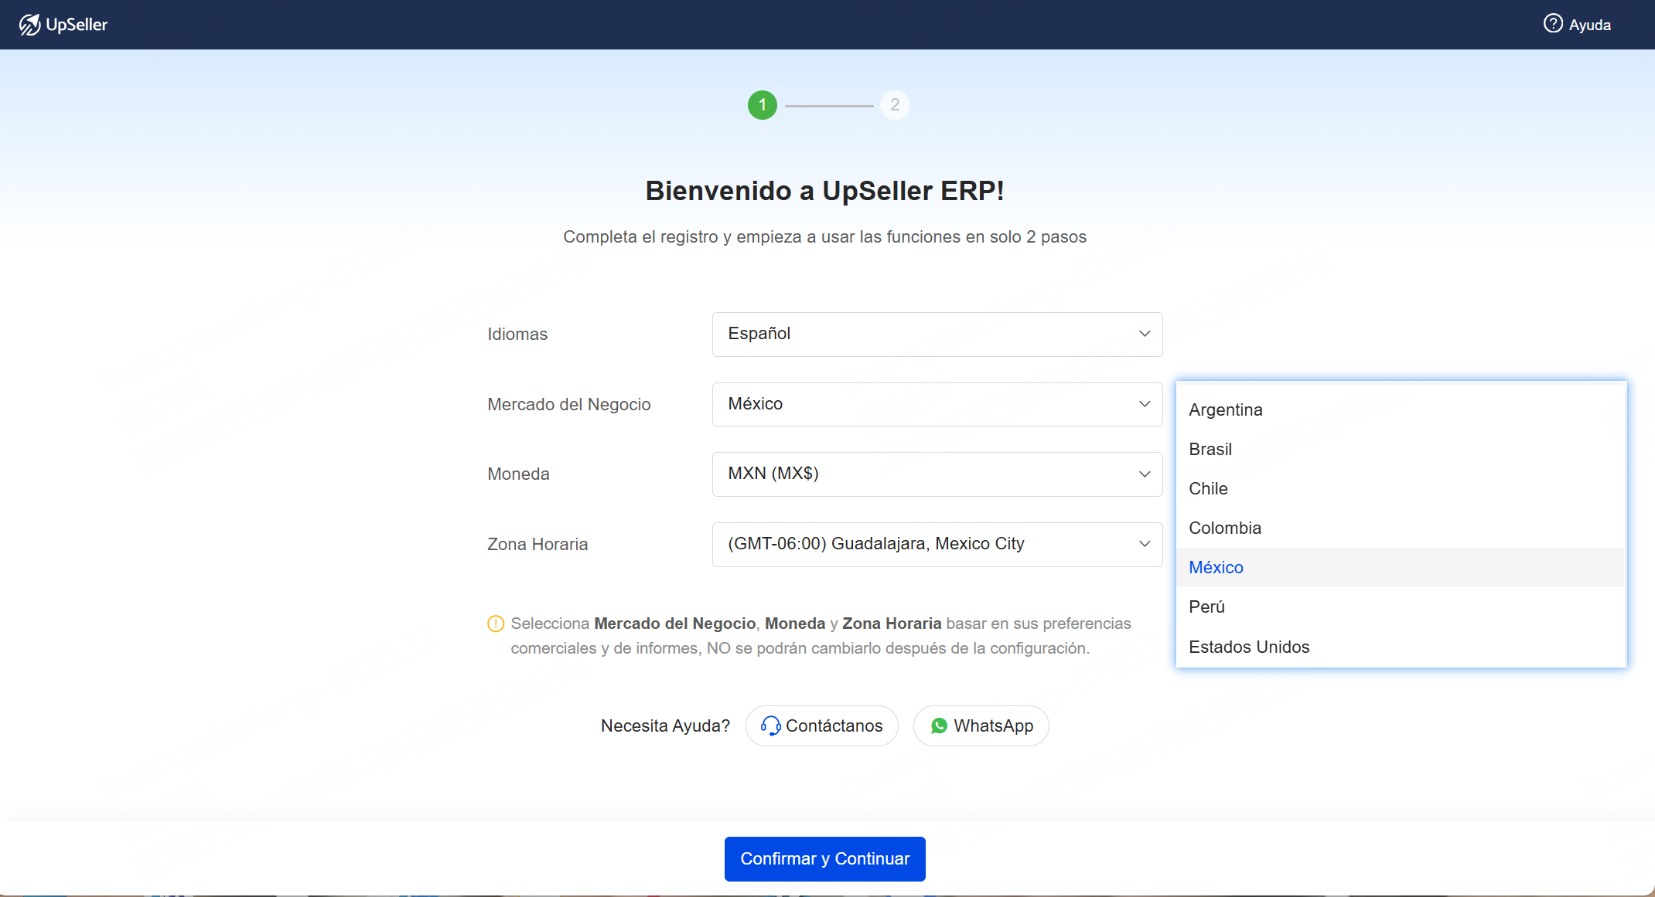Select the highlighted México option
The image size is (1655, 897).
[1401, 567]
